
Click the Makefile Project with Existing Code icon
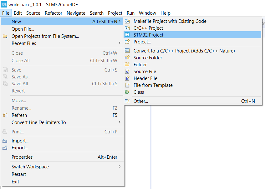127,21
